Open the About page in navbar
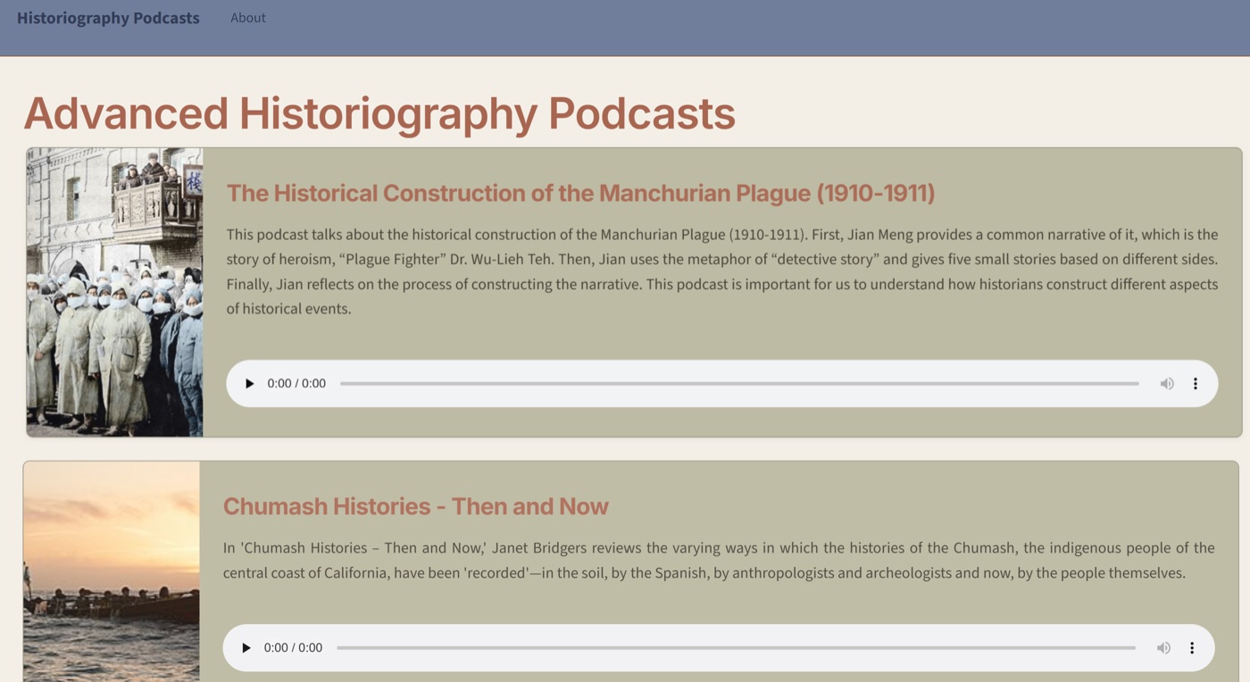The width and height of the screenshot is (1250, 682). 248,18
